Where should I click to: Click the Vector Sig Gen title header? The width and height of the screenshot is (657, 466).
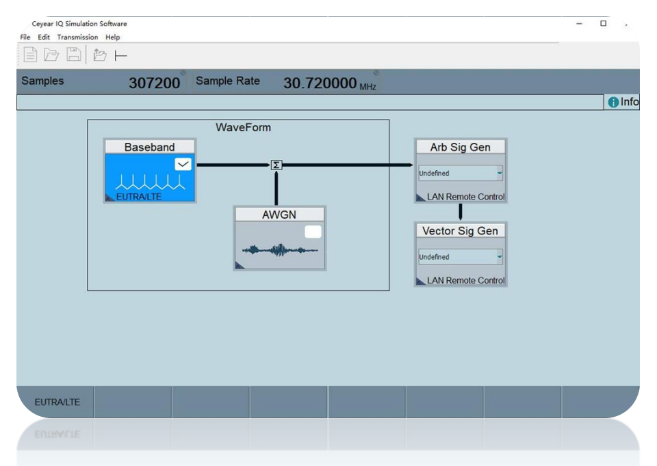pyautogui.click(x=460, y=231)
